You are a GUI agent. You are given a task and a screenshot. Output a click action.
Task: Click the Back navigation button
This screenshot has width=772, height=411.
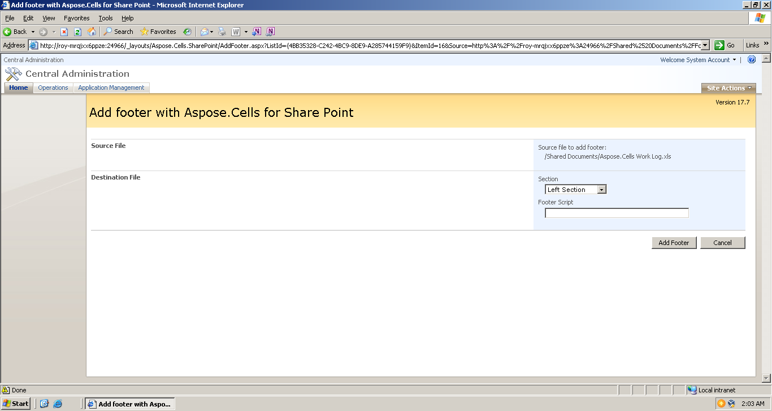pyautogui.click(x=15, y=32)
